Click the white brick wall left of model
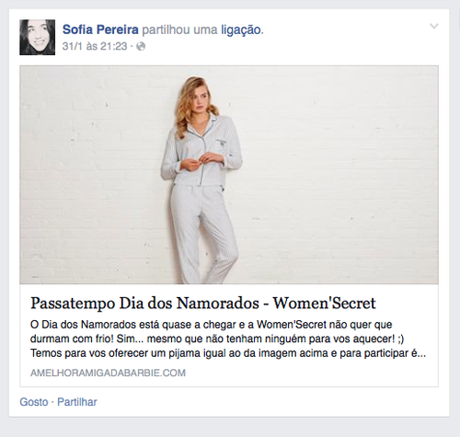Image resolution: width=460 pixels, height=437 pixels. 92,175
